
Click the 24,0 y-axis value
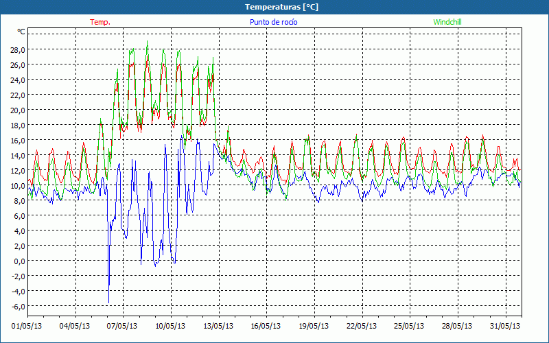click(x=18, y=80)
